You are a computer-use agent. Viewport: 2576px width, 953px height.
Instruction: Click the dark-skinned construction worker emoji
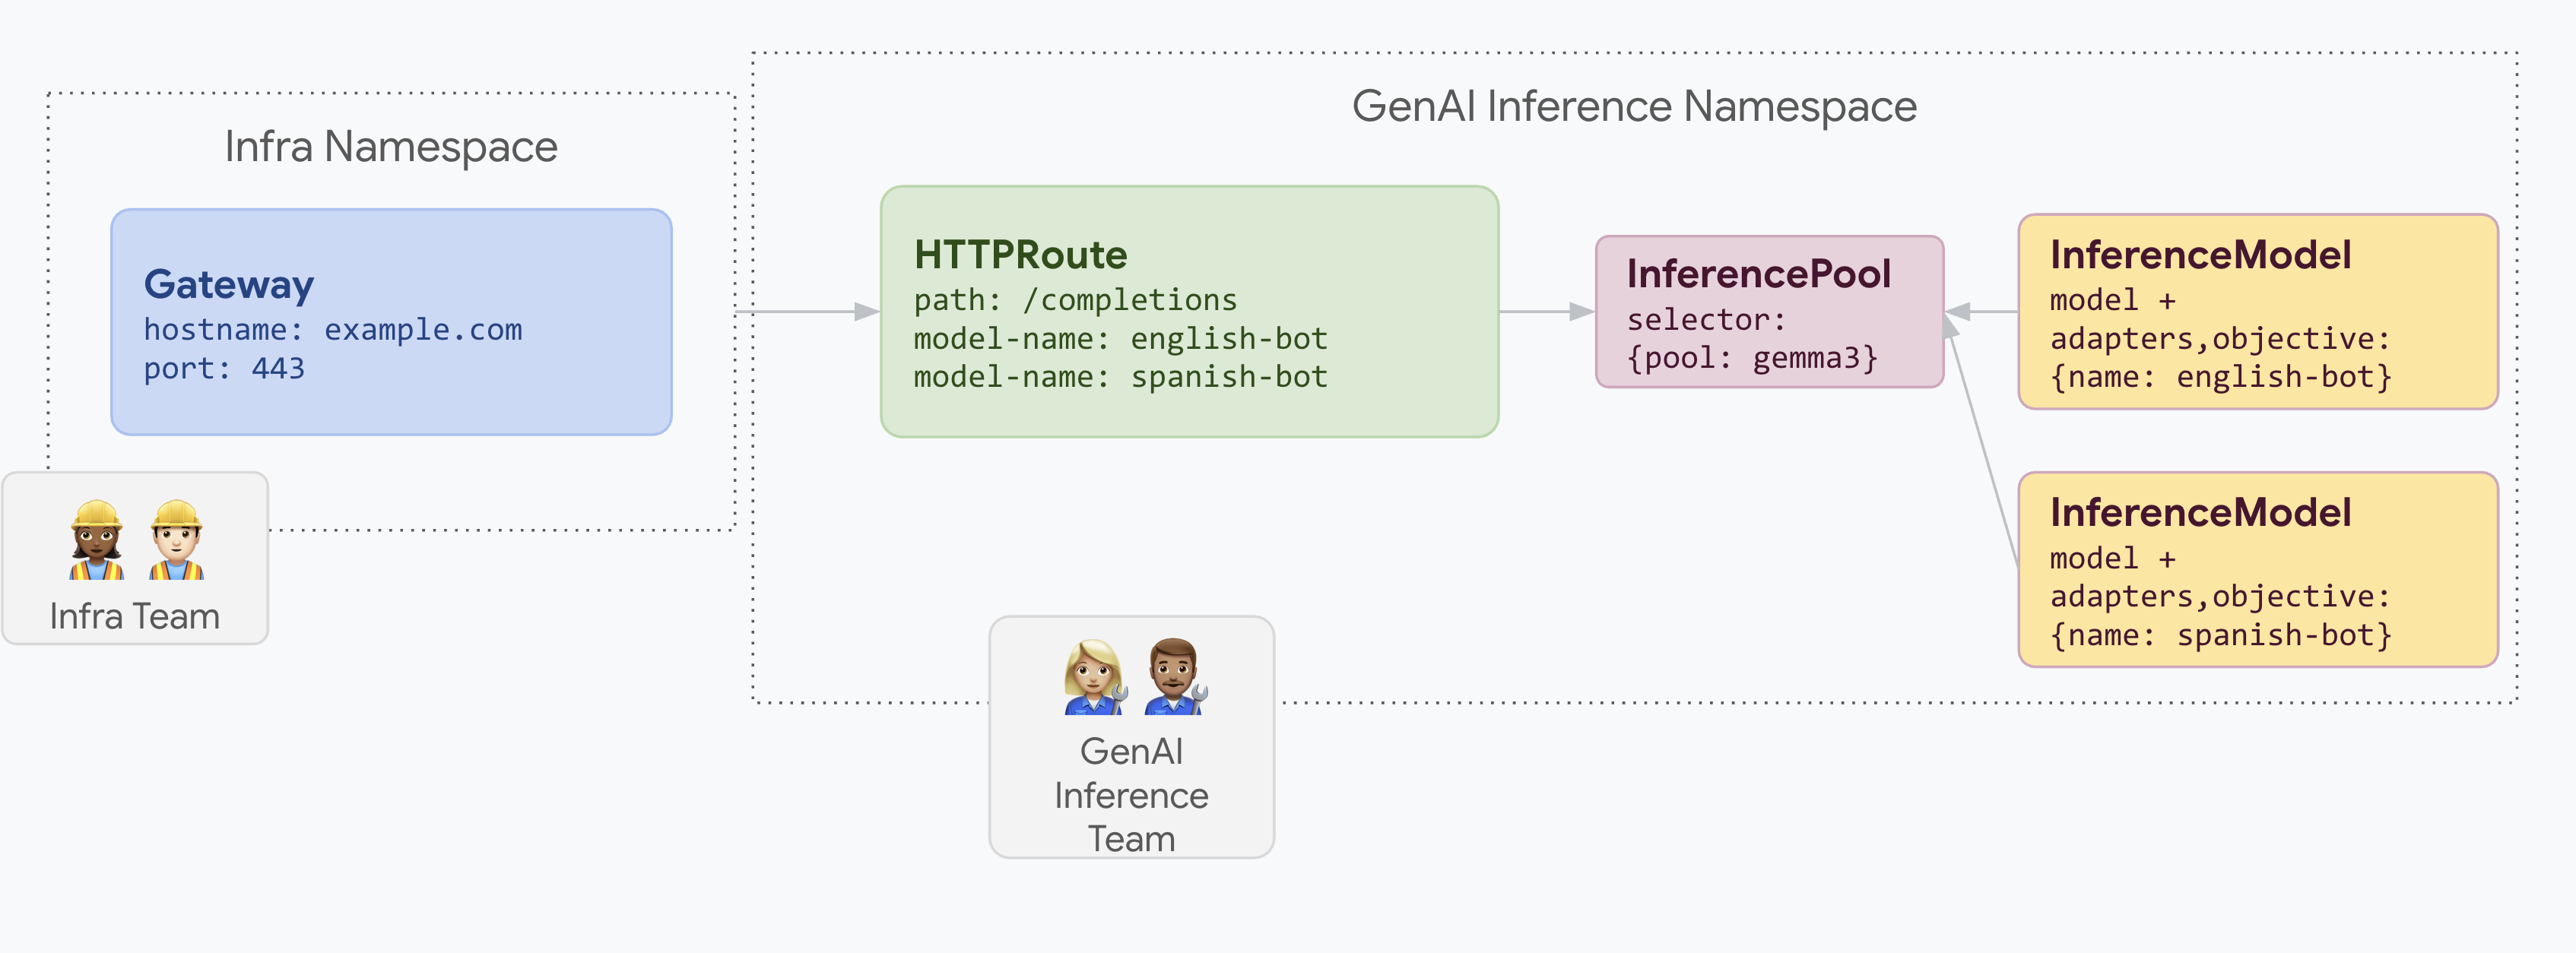pos(96,540)
